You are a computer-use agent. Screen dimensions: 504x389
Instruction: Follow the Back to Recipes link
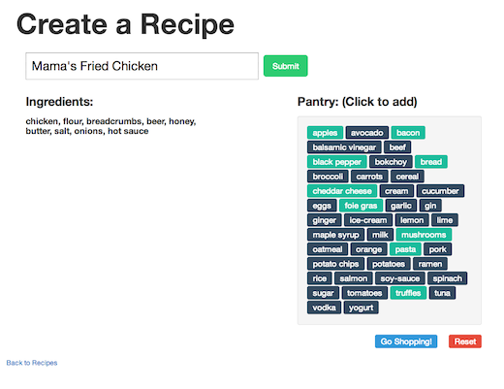[x=32, y=363]
